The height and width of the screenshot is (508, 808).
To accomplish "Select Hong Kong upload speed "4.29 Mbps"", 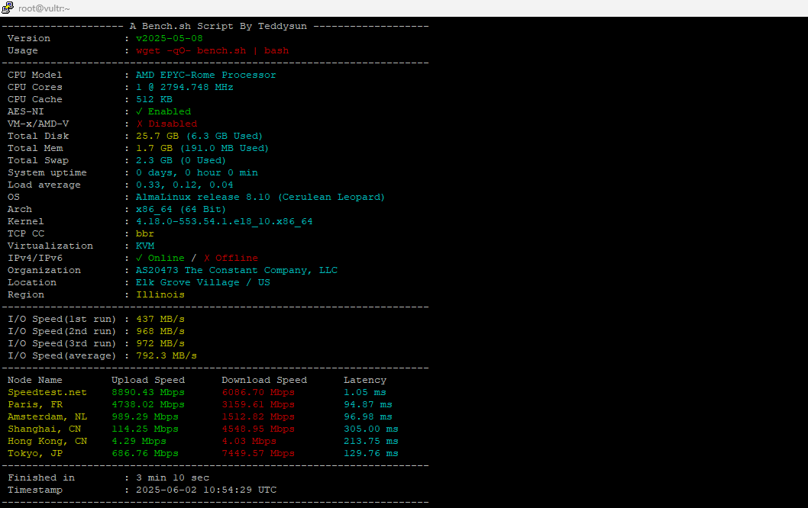I will point(139,442).
